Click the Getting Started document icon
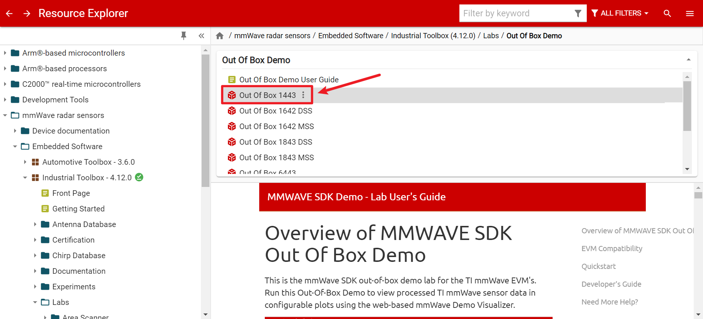This screenshot has height=319, width=703. click(x=45, y=208)
